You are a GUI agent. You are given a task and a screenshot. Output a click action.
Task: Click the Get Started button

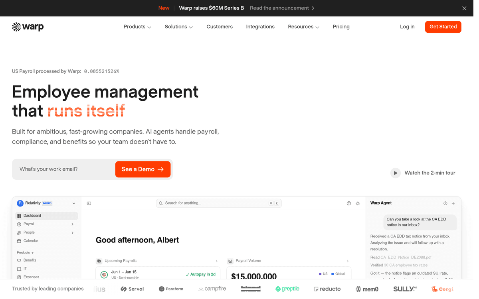pos(443,27)
